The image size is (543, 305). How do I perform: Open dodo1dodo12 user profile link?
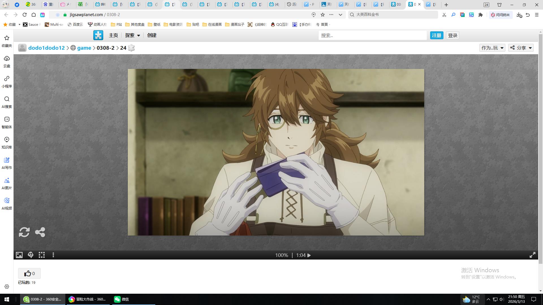click(46, 48)
